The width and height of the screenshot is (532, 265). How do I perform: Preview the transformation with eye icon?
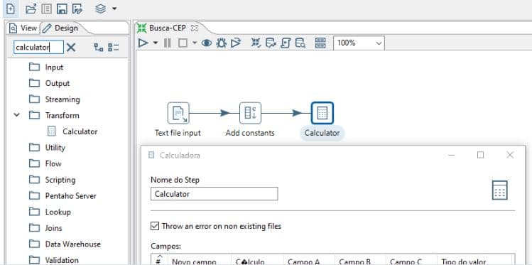pyautogui.click(x=207, y=43)
